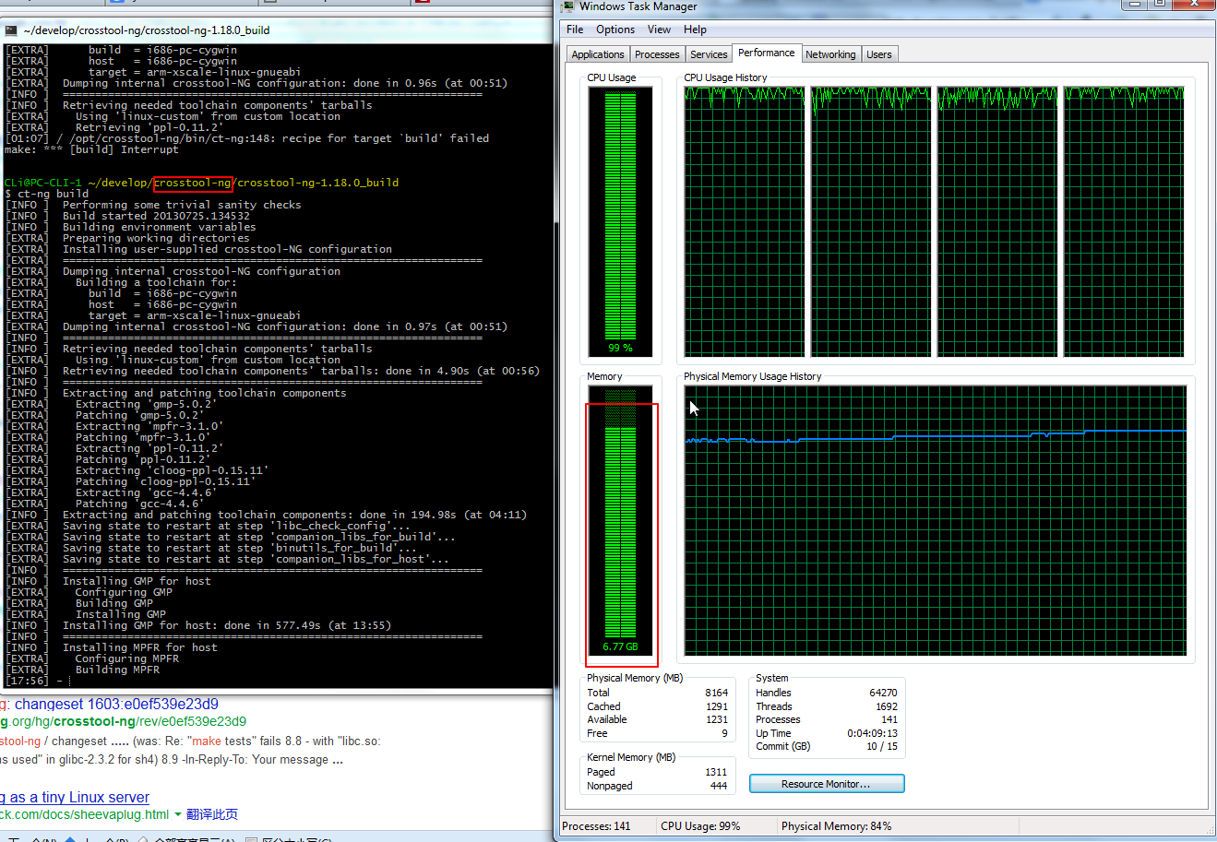Switch to the Processes tab
1217x842 pixels.
coord(657,54)
